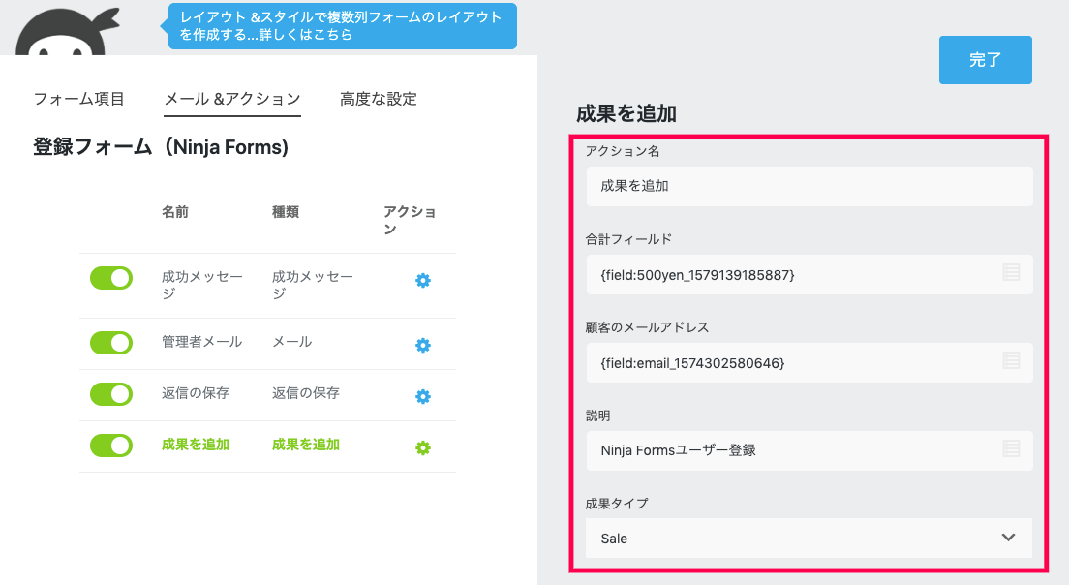
Task: Open settings gear for 管理者メール action
Action: pos(423,345)
